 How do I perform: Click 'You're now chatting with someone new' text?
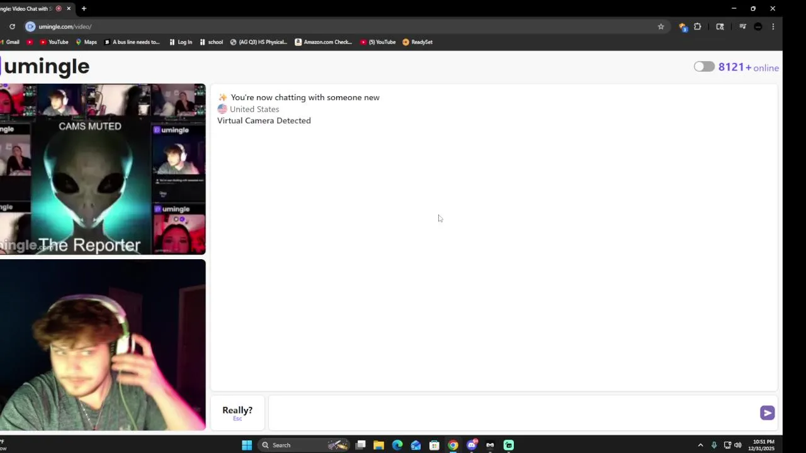point(305,98)
